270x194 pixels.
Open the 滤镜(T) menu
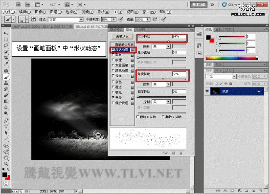point(88,12)
